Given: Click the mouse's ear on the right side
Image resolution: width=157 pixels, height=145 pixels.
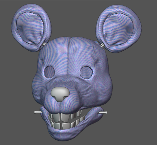Looking at the screenshot, I should tap(119, 28).
